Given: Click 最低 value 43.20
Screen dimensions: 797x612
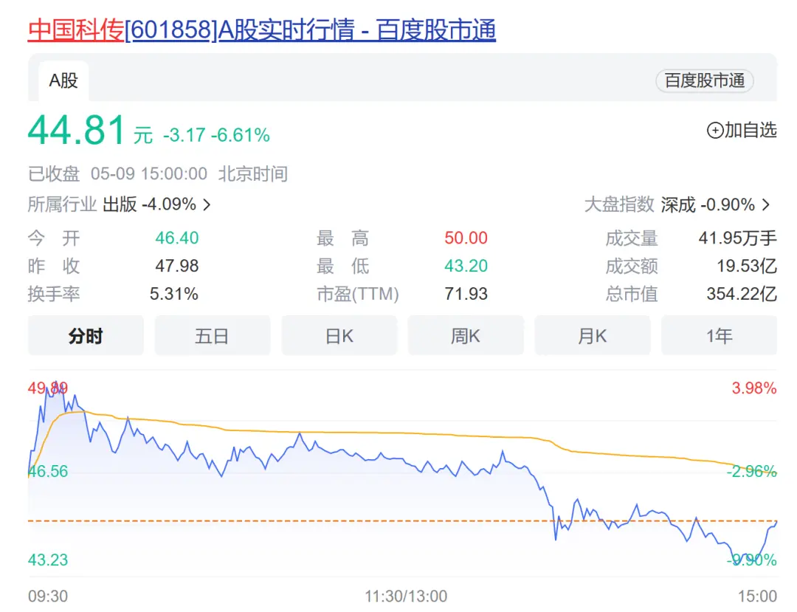Looking at the screenshot, I should tap(466, 266).
